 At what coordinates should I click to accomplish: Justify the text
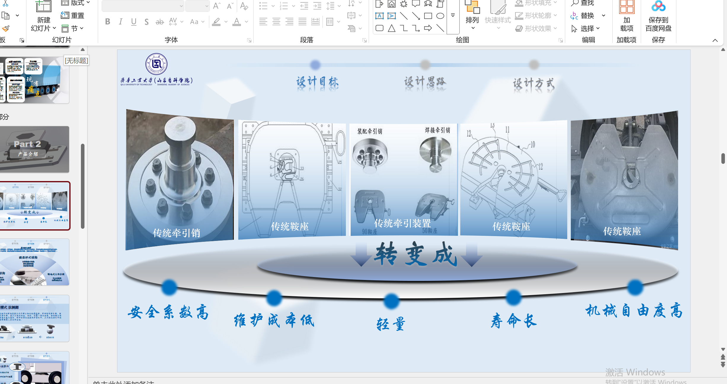(302, 22)
